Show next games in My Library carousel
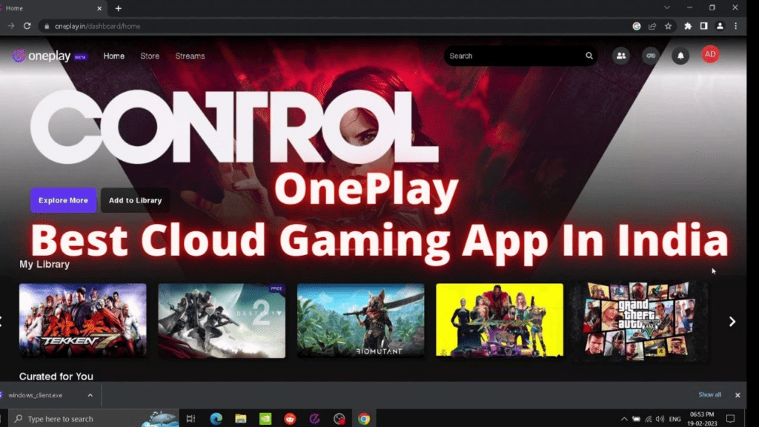 [732, 321]
